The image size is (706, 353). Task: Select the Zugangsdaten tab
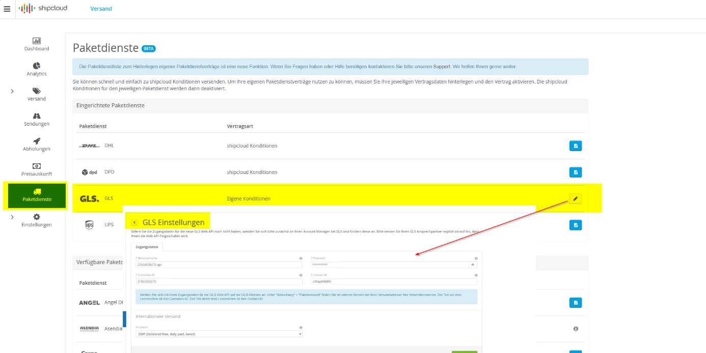tap(146, 247)
